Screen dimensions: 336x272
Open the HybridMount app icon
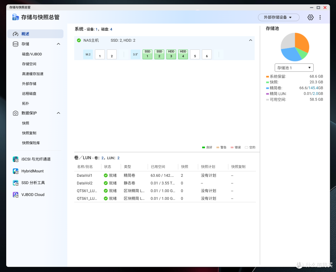(x=16, y=171)
